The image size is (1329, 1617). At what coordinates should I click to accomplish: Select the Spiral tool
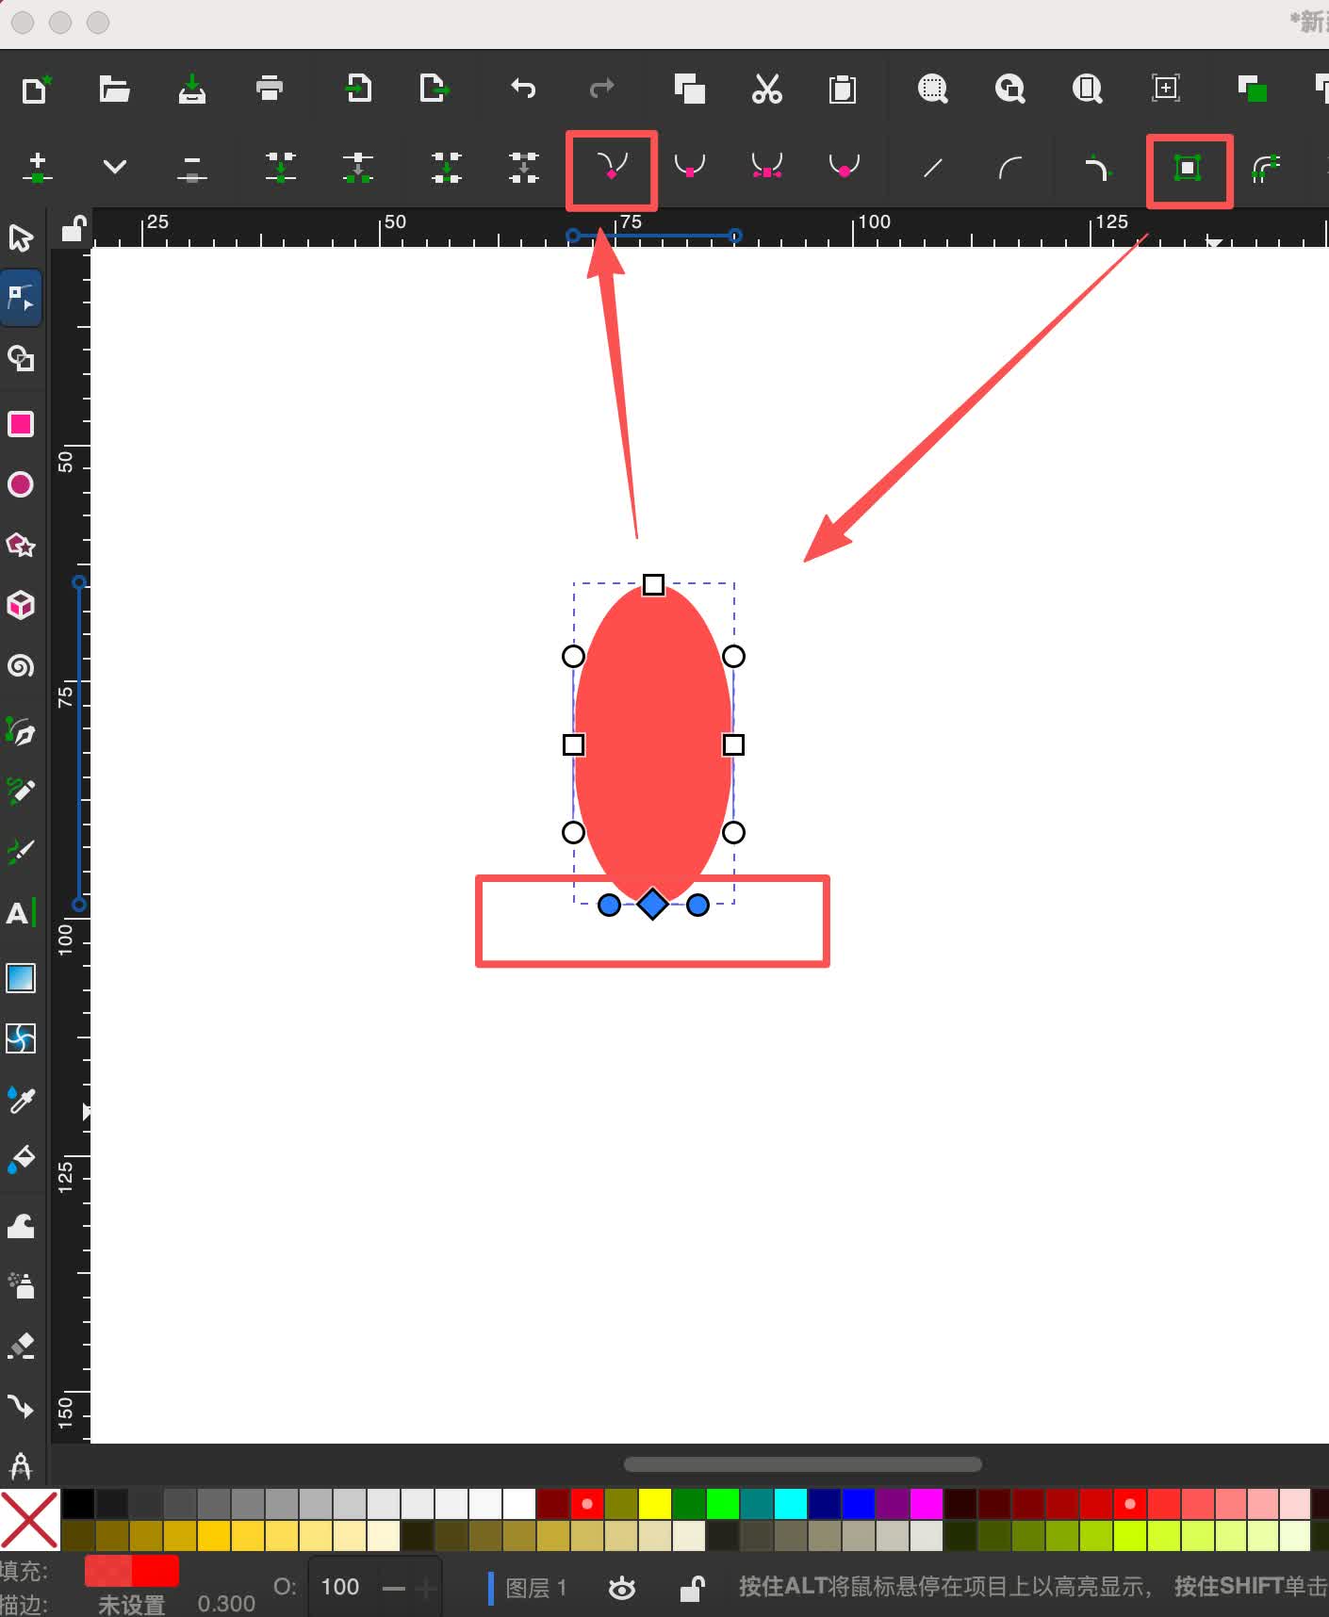[x=21, y=666]
